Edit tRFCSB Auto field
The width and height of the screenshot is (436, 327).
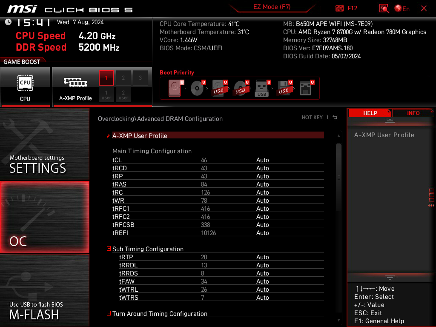pos(262,225)
